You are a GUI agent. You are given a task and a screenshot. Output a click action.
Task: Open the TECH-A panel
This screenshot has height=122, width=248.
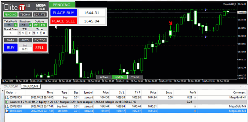coord(25,15)
